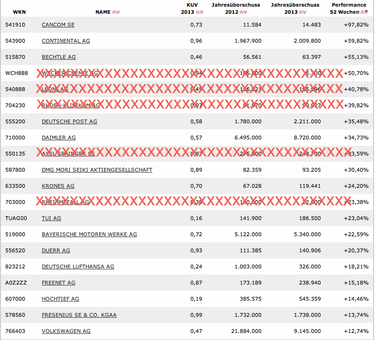This screenshot has height=341, width=375.
Task: Click Hochtief 2013 value 545.359
Action: pos(310,299)
